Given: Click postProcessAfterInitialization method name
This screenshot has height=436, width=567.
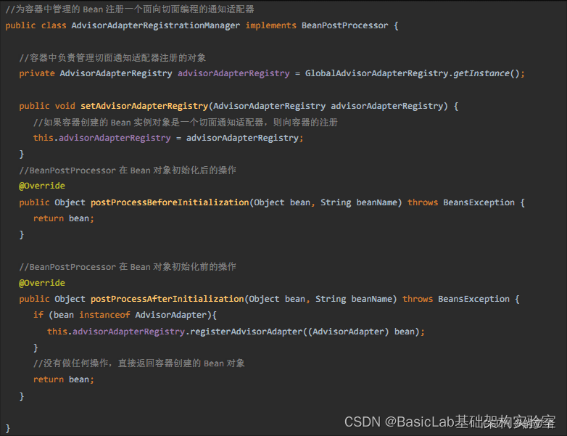Looking at the screenshot, I should (x=167, y=299).
